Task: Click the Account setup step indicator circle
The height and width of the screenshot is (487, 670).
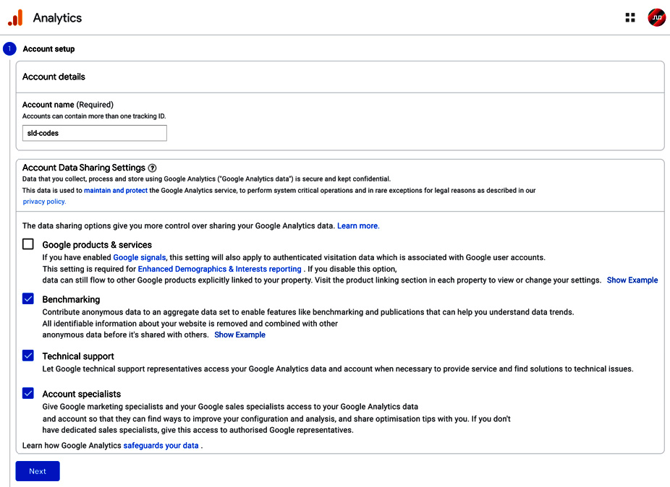Action: pos(9,48)
